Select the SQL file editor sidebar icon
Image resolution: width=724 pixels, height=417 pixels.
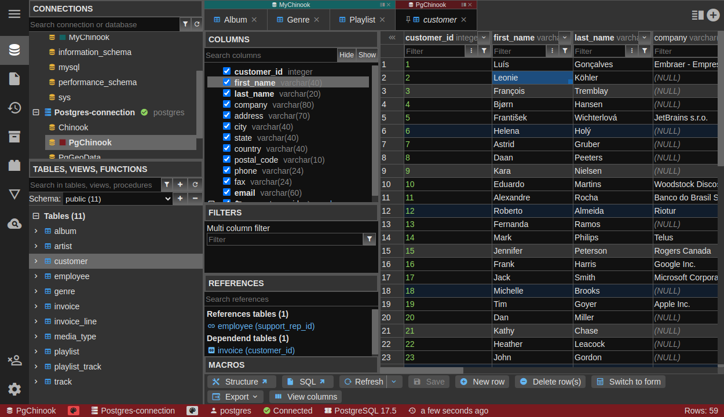[x=14, y=79]
